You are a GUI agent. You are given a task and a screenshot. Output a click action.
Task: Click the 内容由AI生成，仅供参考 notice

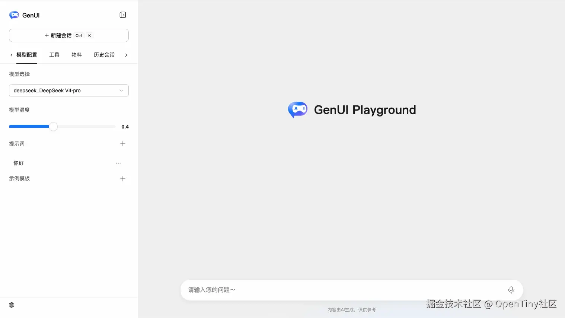click(352, 310)
